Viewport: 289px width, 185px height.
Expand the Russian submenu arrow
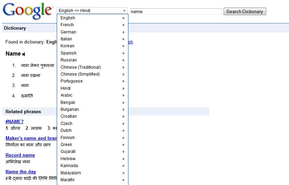click(123, 60)
